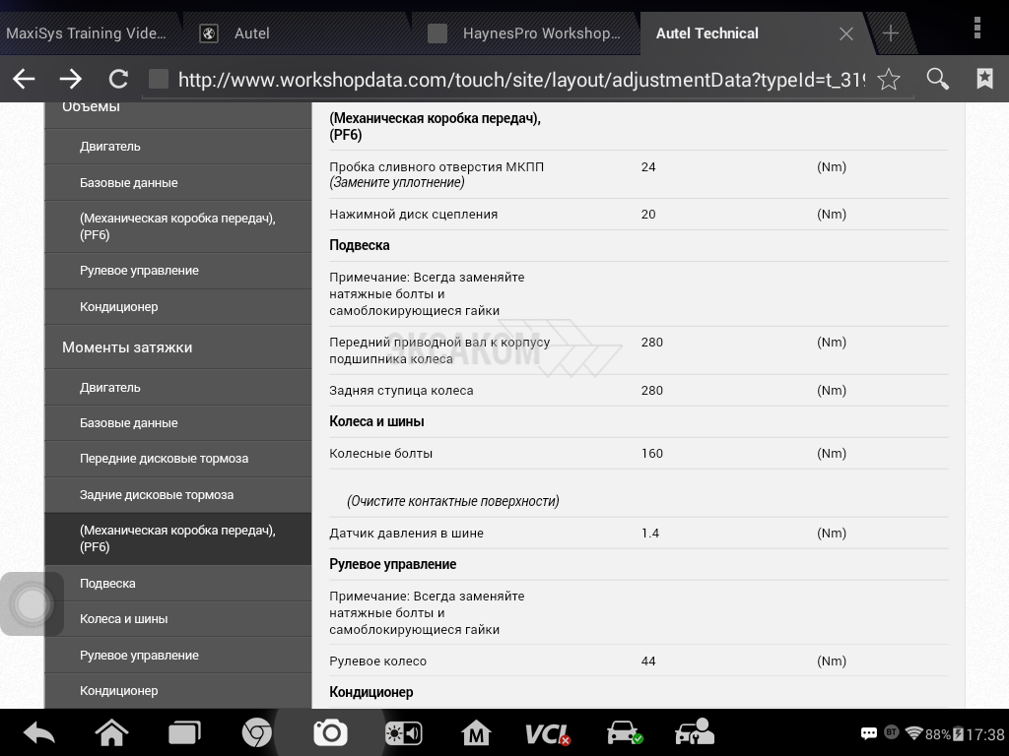
Task: Open a new browser tab
Action: [891, 33]
